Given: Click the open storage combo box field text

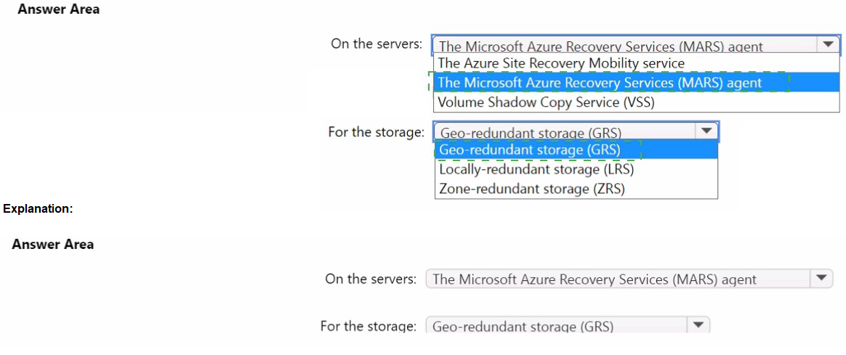Looking at the screenshot, I should pyautogui.click(x=531, y=133).
